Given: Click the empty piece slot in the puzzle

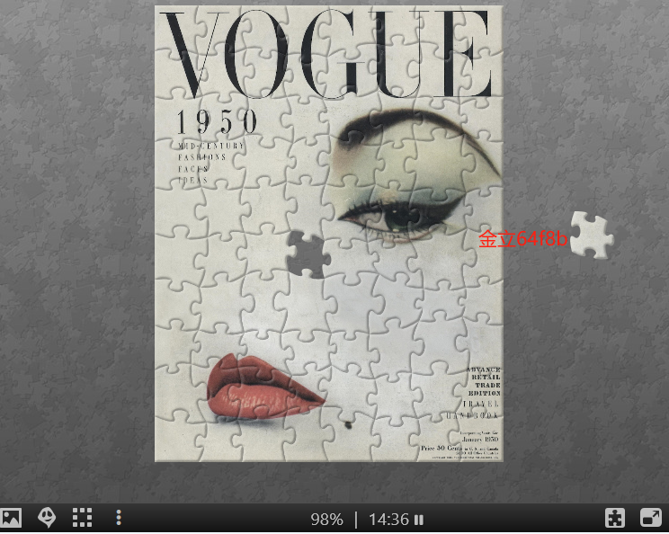Looking at the screenshot, I should pyautogui.click(x=308, y=254).
